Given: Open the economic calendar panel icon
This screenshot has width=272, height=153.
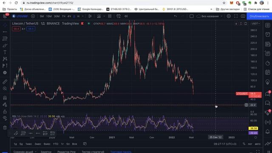Looking at the screenshot, I should (267, 72).
